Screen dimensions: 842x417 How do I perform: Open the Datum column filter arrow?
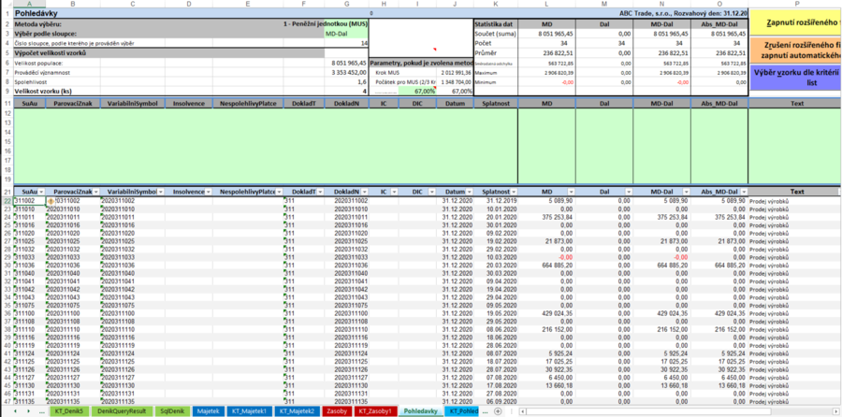pos(471,192)
